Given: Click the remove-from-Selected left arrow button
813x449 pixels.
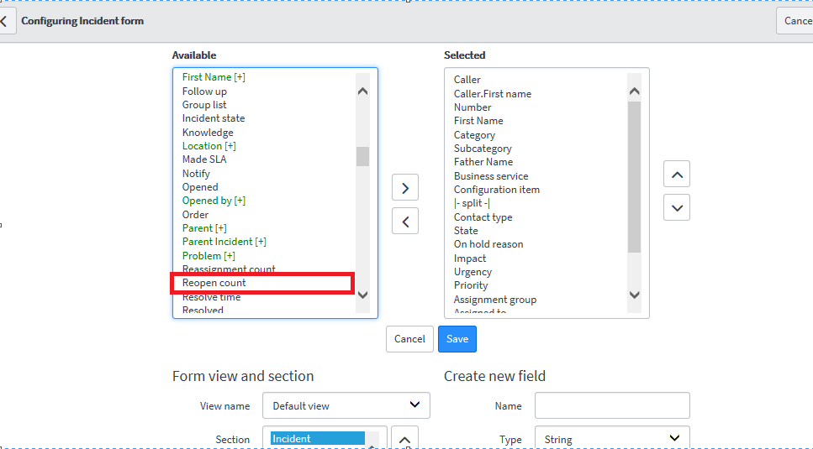Looking at the screenshot, I should coord(405,222).
